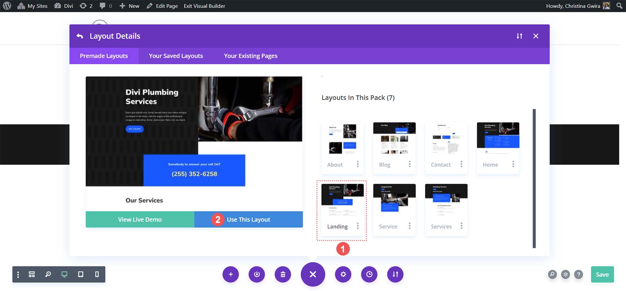Open options dots for Contact layout
This screenshot has width=626, height=291.
[x=461, y=164]
